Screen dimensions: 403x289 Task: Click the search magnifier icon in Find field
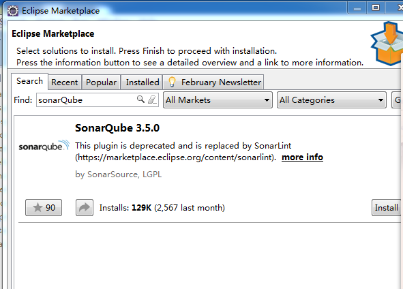pyautogui.click(x=140, y=99)
